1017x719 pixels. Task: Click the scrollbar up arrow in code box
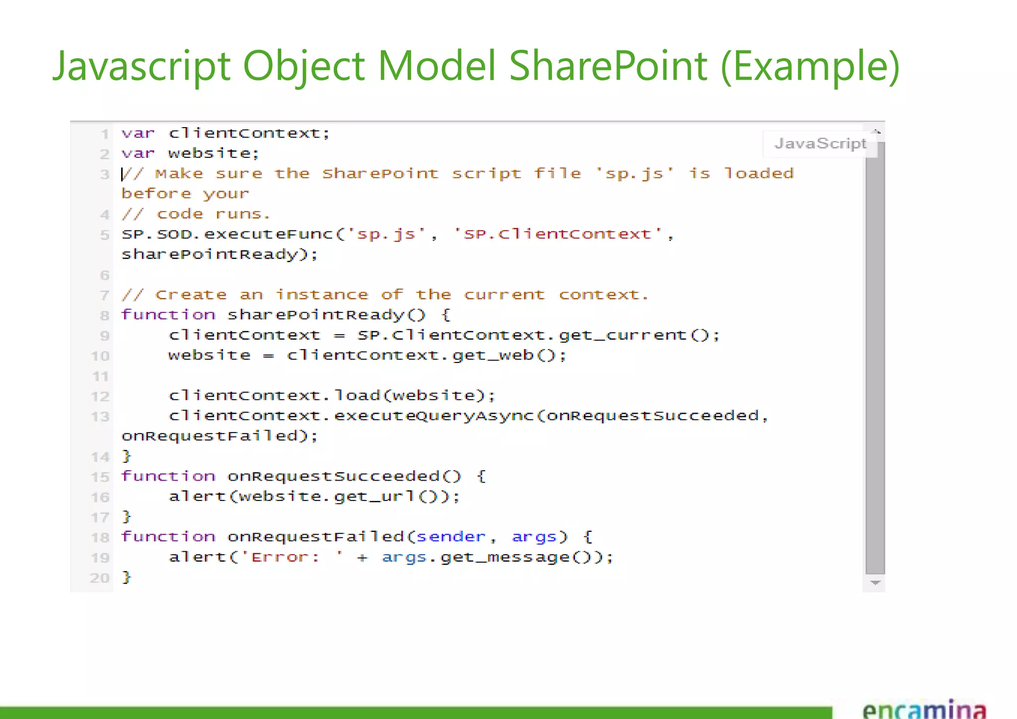[x=876, y=132]
